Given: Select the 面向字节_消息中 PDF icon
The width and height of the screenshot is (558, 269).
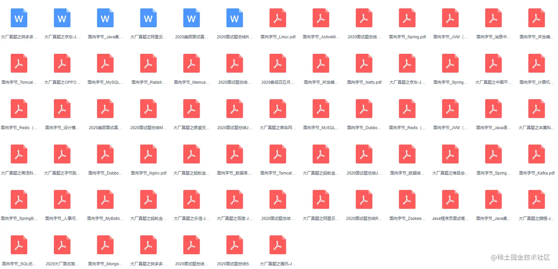Looking at the screenshot, I should (493, 18).
